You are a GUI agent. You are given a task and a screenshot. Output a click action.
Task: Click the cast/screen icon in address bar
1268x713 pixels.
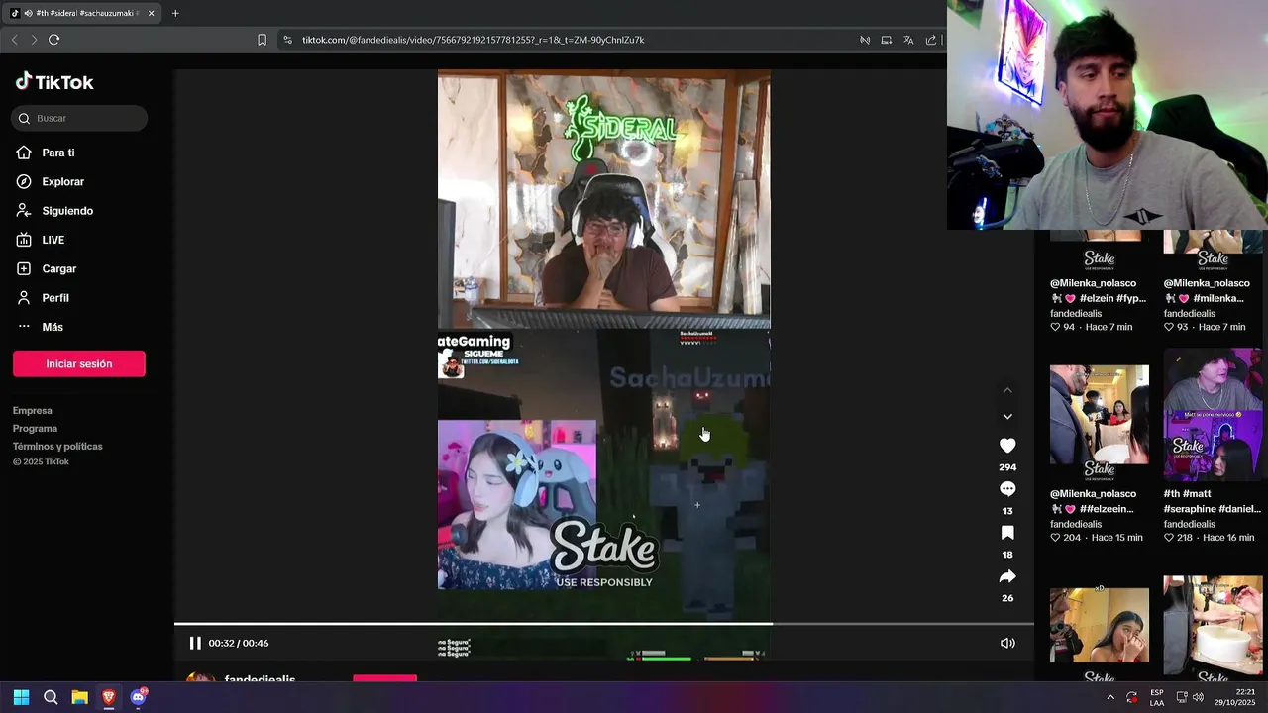coord(887,40)
